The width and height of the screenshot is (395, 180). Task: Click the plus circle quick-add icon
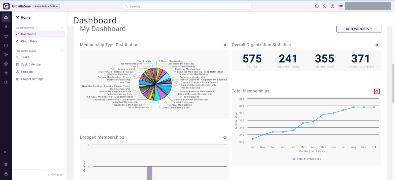point(317,6)
